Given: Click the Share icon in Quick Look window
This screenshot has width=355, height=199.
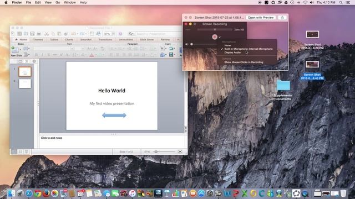Looking at the screenshot, I should coord(282,18).
